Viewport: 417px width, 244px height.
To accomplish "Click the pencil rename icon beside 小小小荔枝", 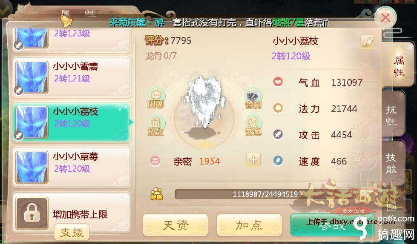I will point(367,42).
